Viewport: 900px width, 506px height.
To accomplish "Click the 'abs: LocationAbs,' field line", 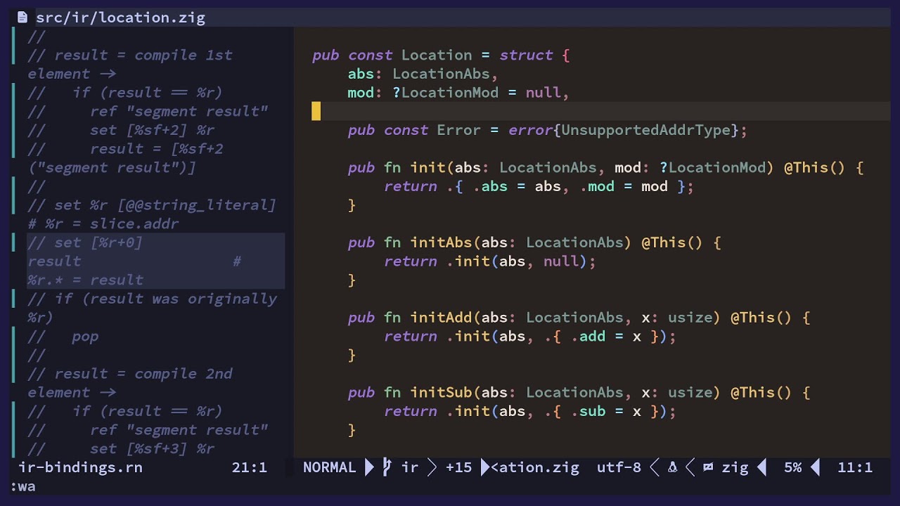I will 423,74.
